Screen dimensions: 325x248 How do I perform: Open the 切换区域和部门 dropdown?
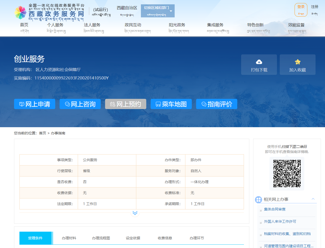(x=158, y=11)
